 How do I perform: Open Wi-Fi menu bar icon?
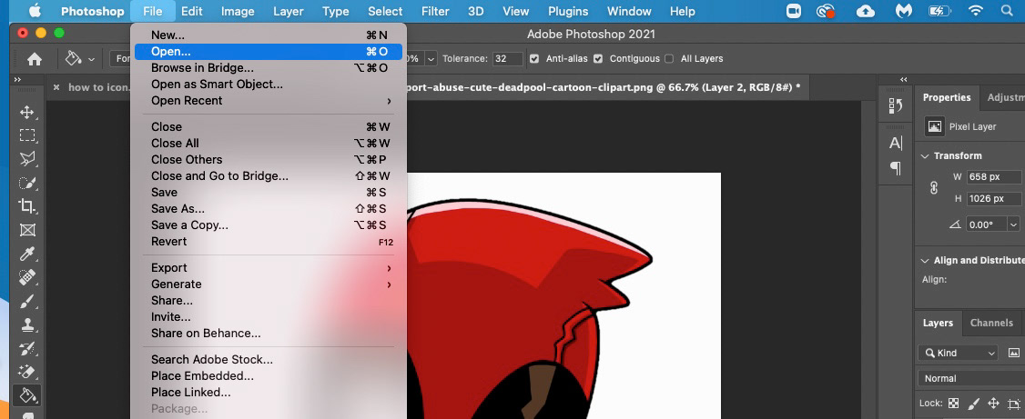[976, 11]
